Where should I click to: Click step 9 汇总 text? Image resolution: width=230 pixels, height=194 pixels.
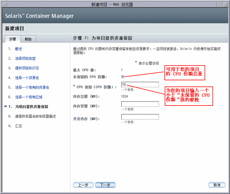coord(18,126)
